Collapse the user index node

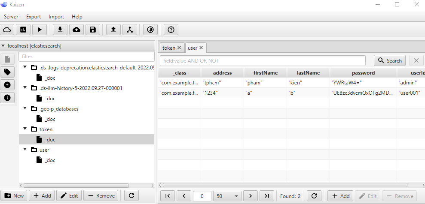coord(25,149)
